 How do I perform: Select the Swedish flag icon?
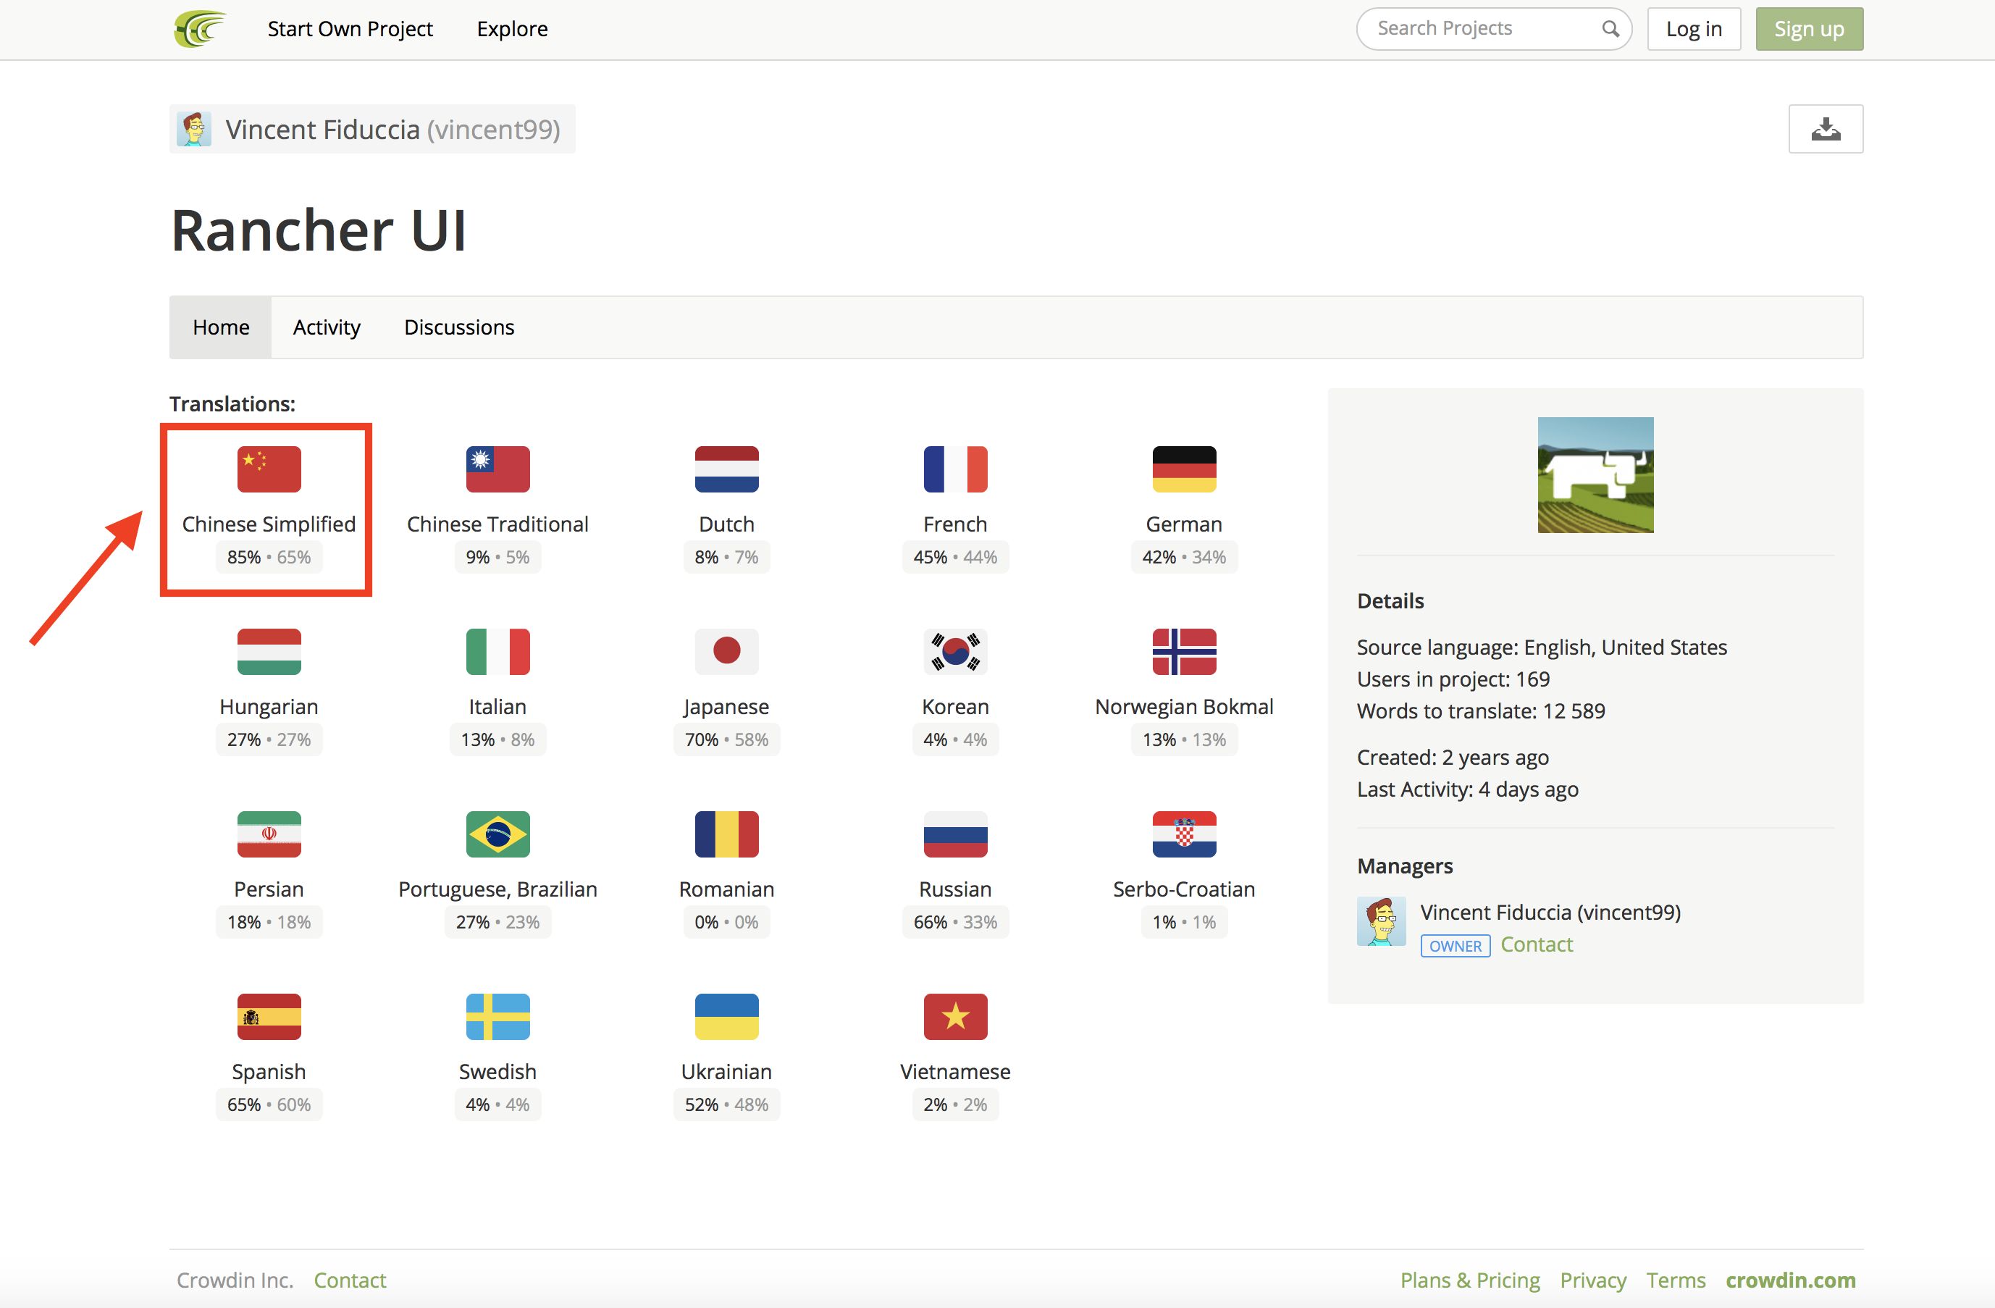(x=498, y=1016)
